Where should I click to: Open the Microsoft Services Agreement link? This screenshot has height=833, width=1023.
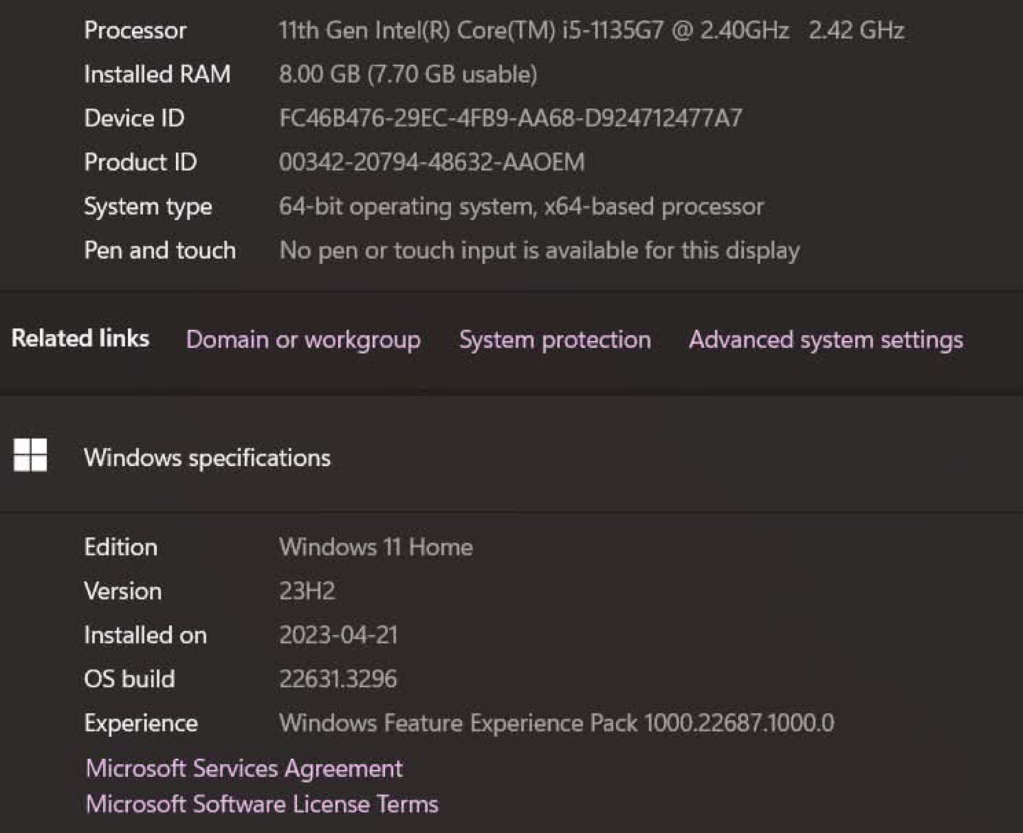coord(244,768)
